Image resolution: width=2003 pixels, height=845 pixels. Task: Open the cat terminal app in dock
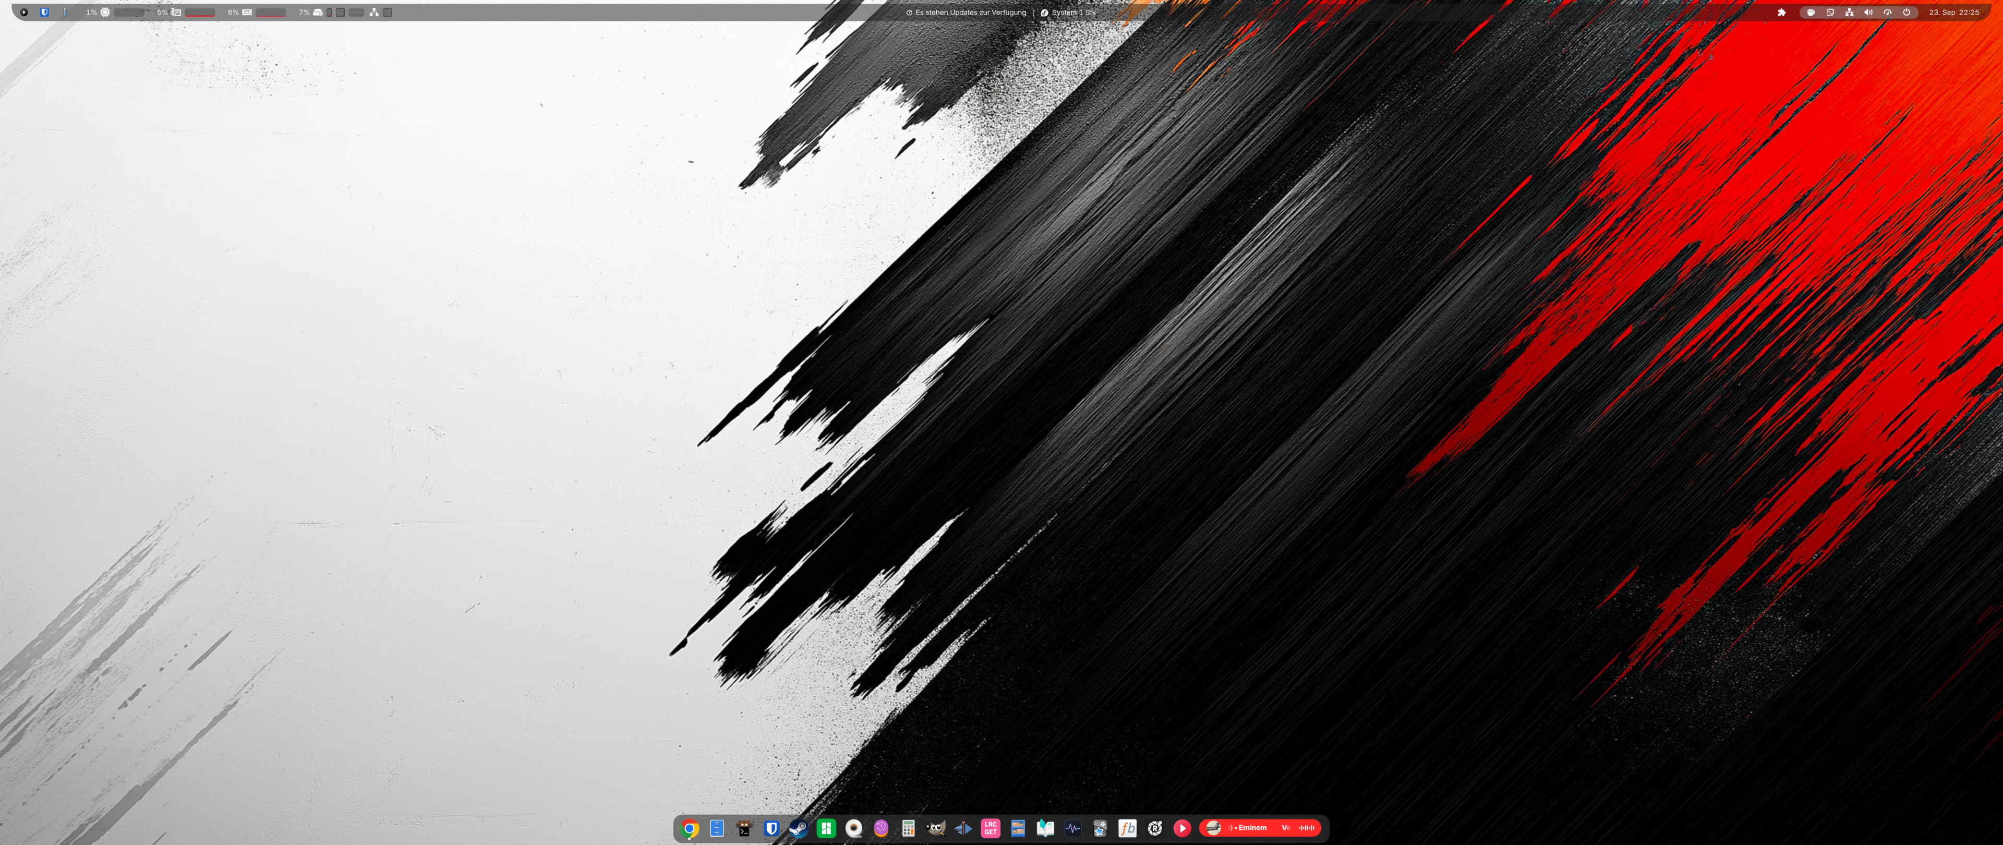tap(744, 829)
